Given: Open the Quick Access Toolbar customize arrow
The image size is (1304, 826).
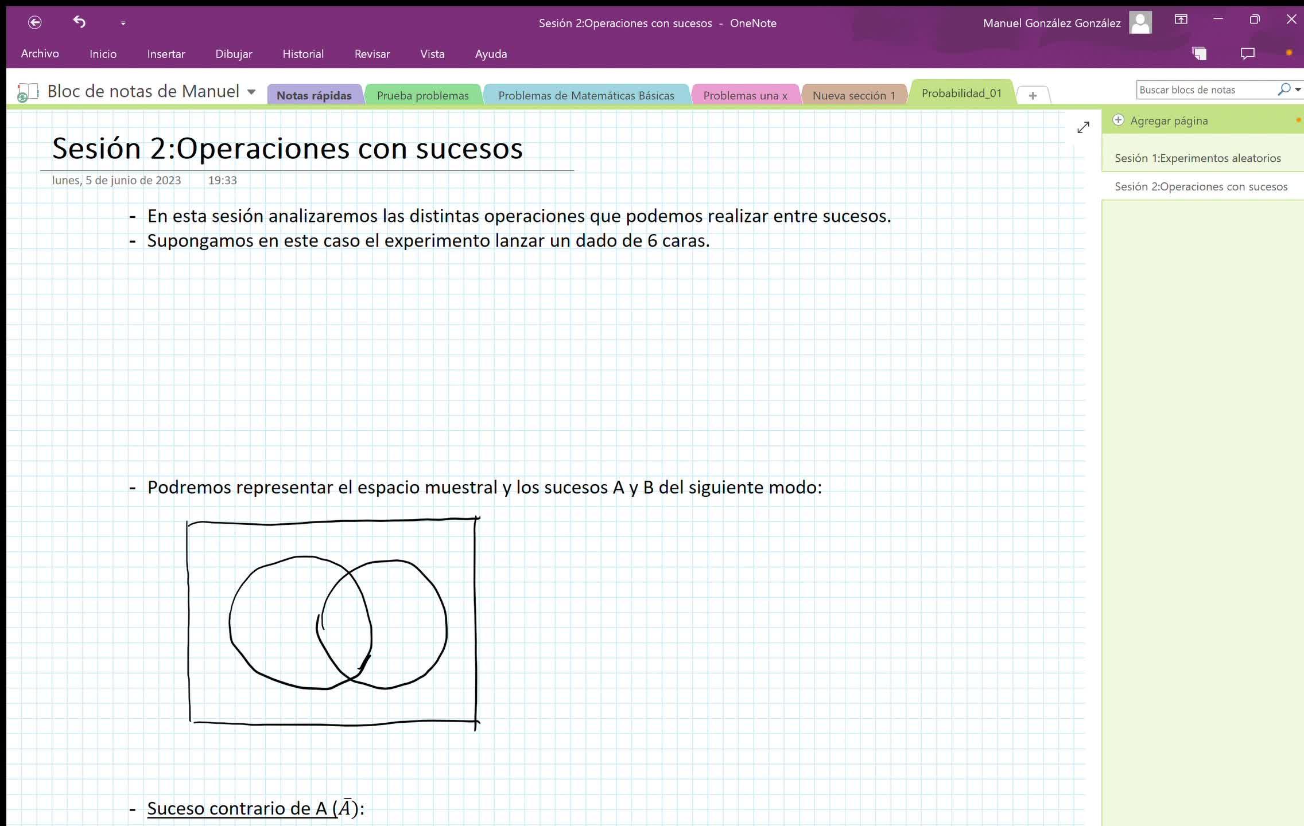Looking at the screenshot, I should pos(123,23).
